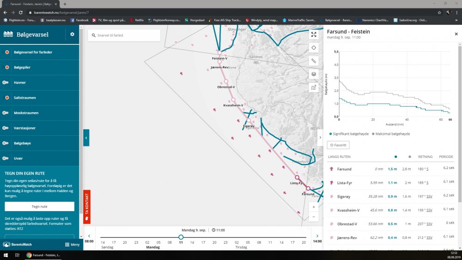Click the red Ta kontakt tab
This screenshot has width=462, height=260.
pyautogui.click(x=87, y=207)
